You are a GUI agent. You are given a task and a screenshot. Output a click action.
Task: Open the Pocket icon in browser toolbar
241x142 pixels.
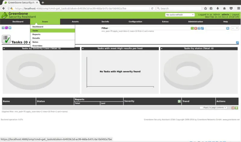(231, 8)
